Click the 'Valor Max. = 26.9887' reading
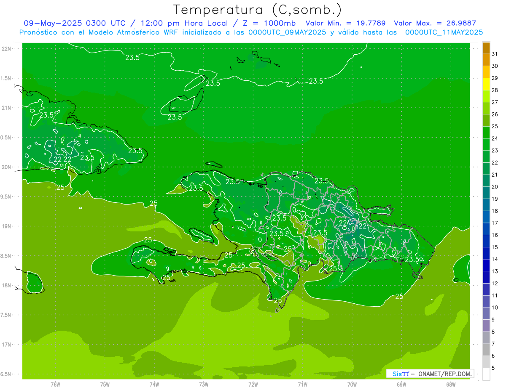The image size is (506, 390). pyautogui.click(x=435, y=23)
